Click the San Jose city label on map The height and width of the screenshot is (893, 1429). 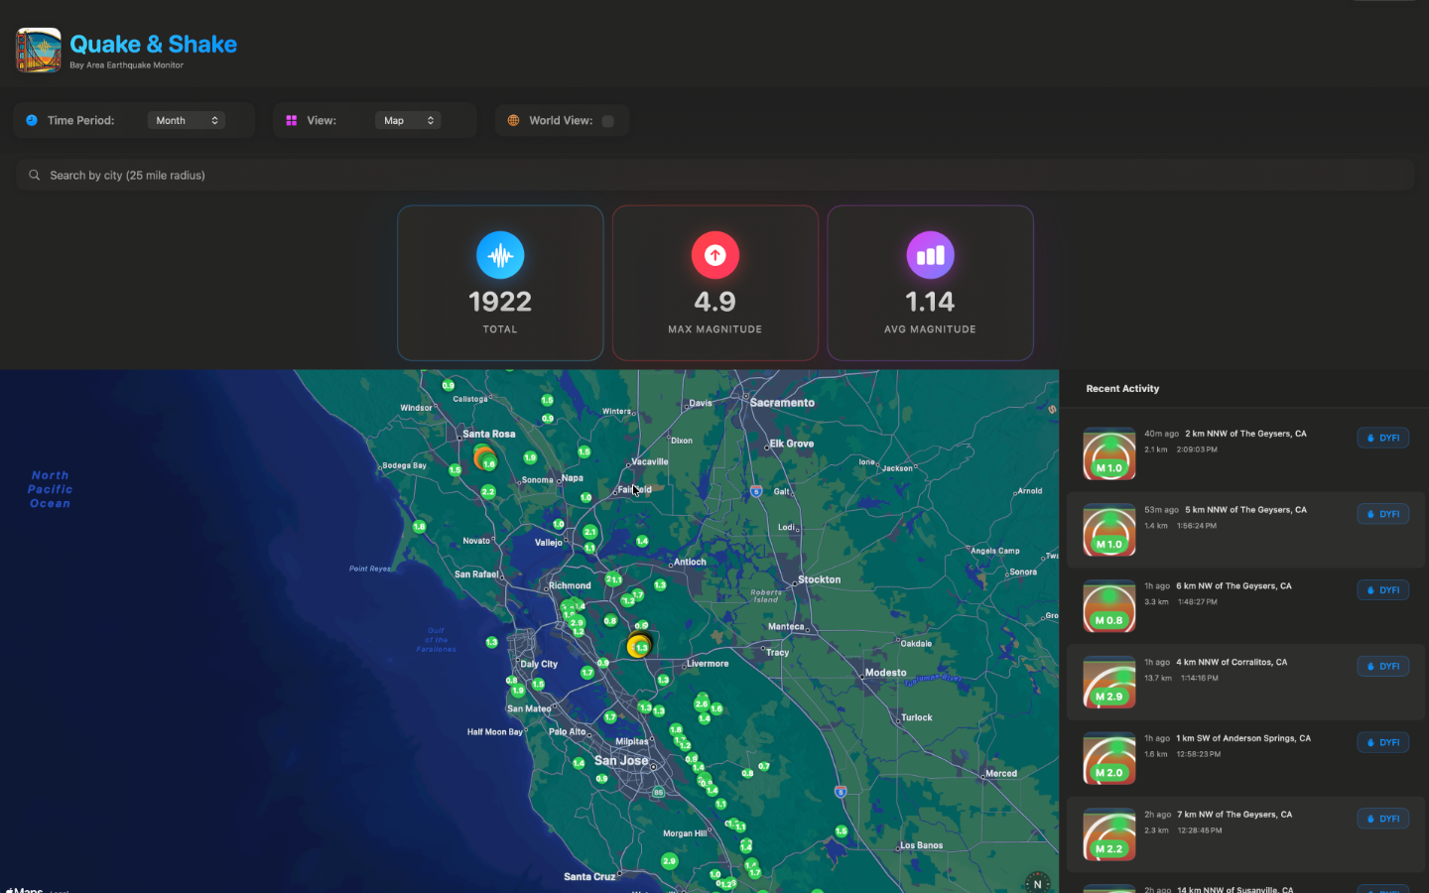(x=621, y=761)
